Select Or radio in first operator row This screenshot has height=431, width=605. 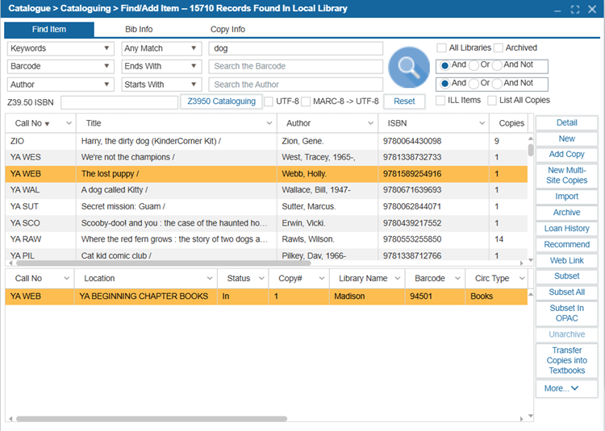pyautogui.click(x=474, y=65)
